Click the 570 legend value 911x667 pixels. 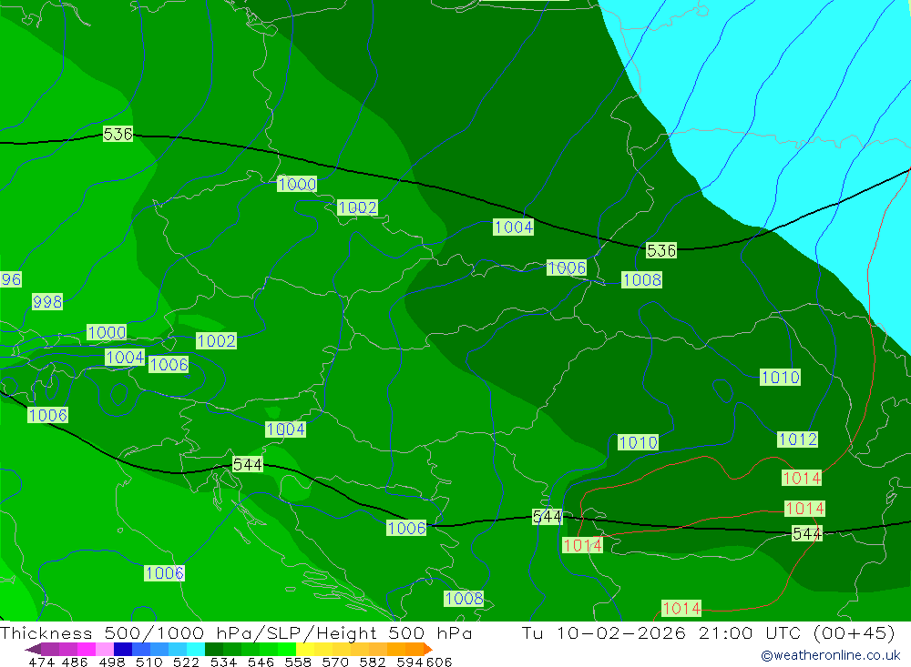tap(334, 662)
